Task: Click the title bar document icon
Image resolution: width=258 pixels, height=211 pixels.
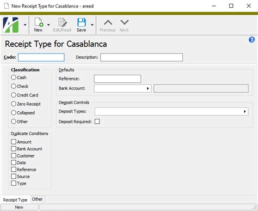Action: pyautogui.click(x=7, y=6)
